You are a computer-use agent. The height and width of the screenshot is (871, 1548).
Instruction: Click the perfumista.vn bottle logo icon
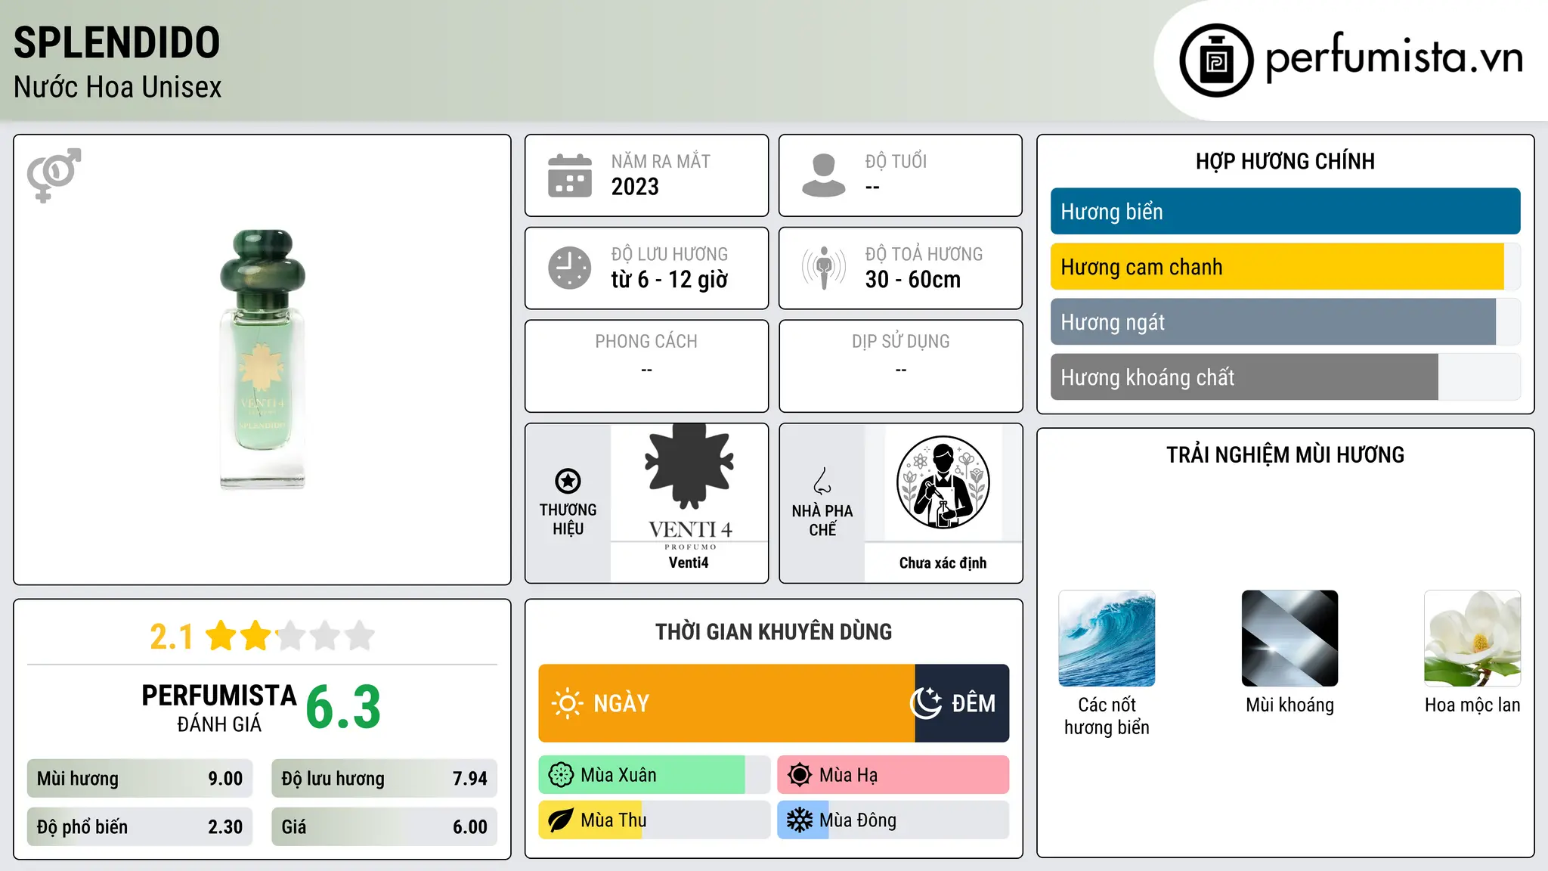1216,60
